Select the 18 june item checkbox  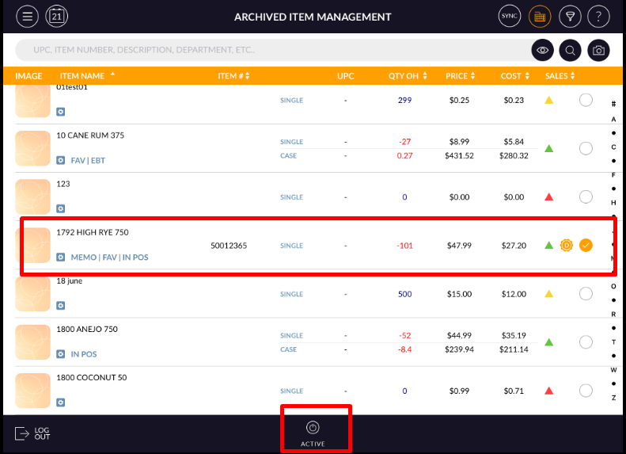click(x=586, y=294)
